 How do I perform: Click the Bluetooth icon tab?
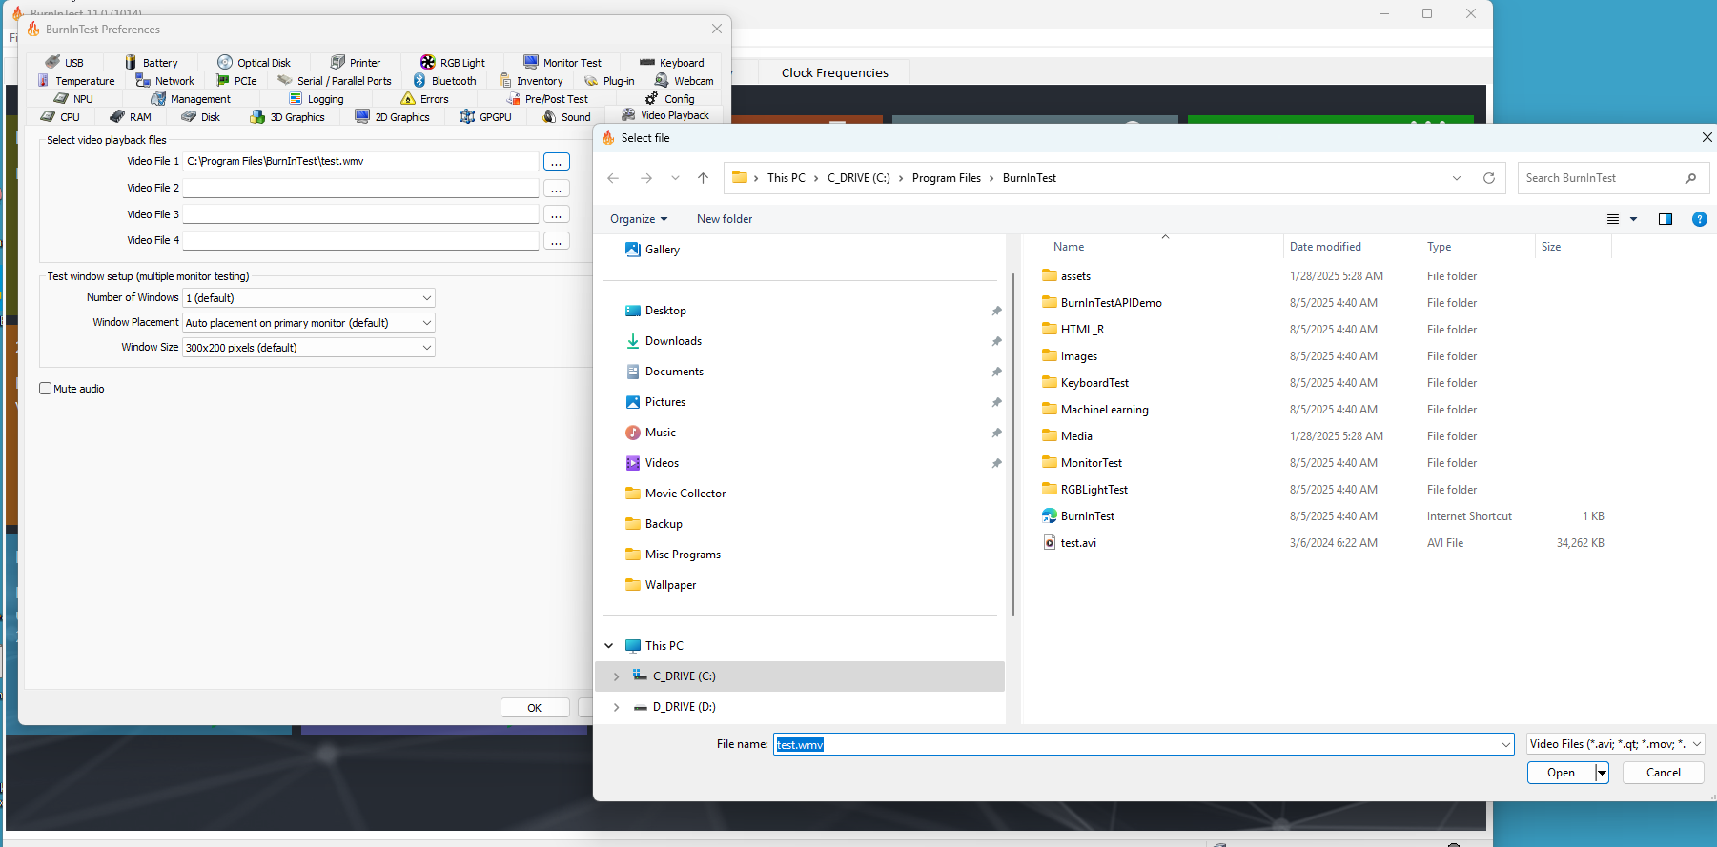point(419,81)
